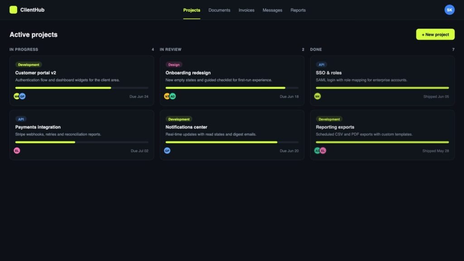Click the MK avatar on SSO & roles
The width and height of the screenshot is (464, 261).
tap(317, 96)
